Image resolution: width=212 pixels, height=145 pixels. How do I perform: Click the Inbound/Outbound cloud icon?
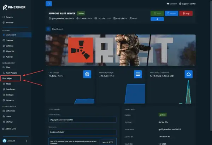point(188,74)
